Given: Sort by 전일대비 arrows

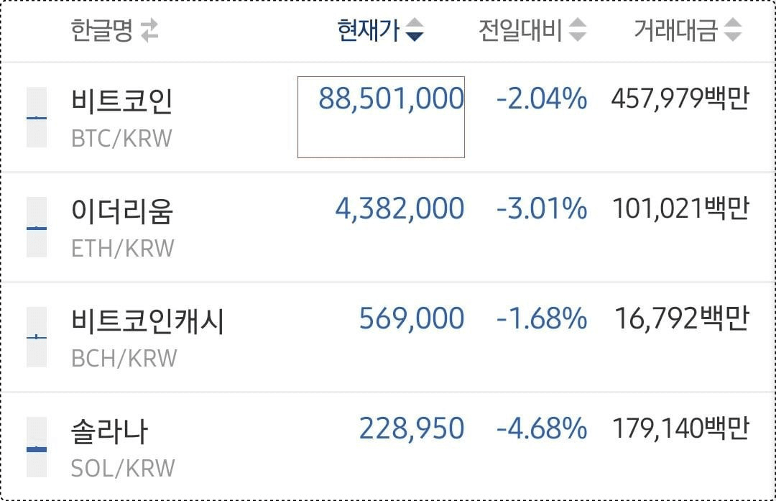Looking at the screenshot, I should pyautogui.click(x=577, y=29).
